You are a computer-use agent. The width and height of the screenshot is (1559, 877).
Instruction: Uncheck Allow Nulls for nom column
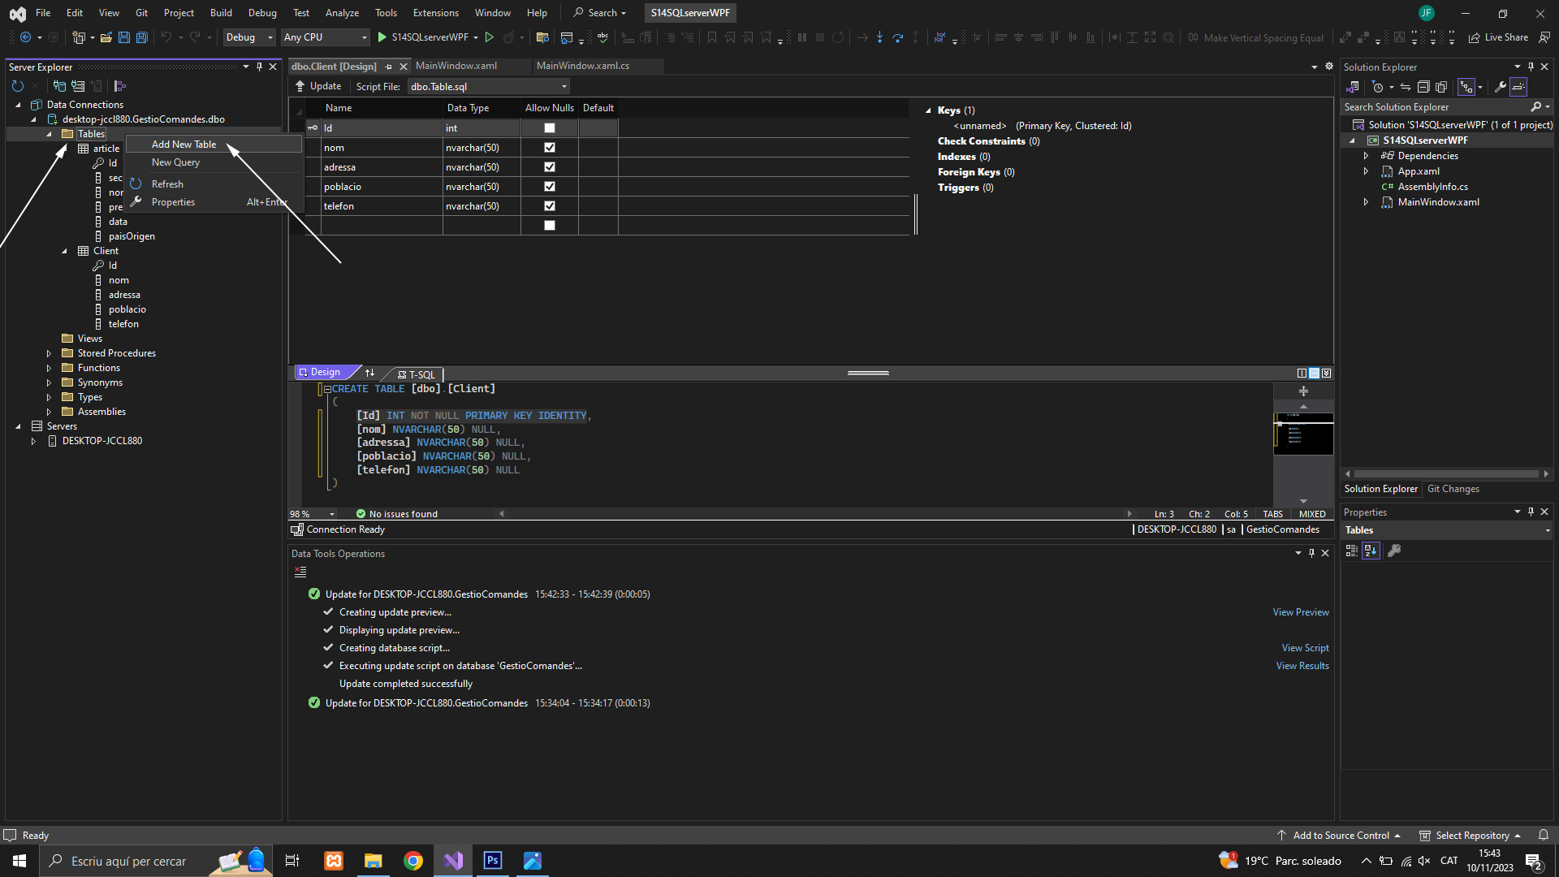click(x=550, y=148)
